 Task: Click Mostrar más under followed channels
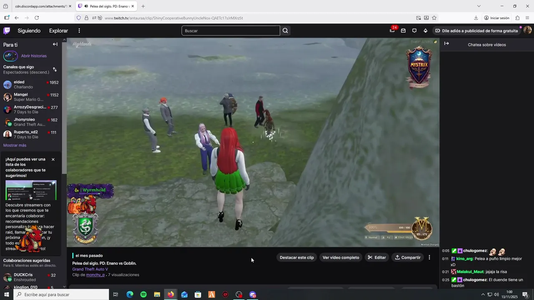pos(15,145)
